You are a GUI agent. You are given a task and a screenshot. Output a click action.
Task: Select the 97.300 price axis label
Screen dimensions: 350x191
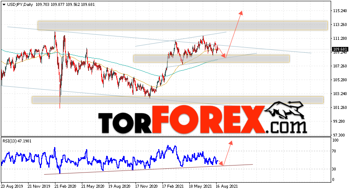340,135
